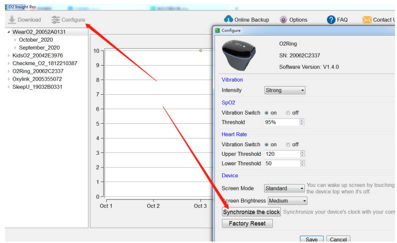The width and height of the screenshot is (397, 243).
Task: Expand the September_2020 tree node
Action: [x=15, y=48]
